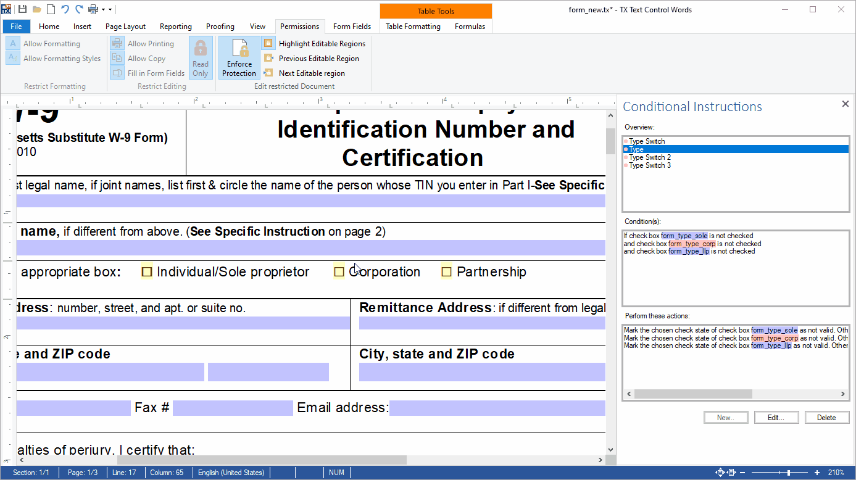The height and width of the screenshot is (480, 856).
Task: Switch to the Reporting tab
Action: coord(176,27)
